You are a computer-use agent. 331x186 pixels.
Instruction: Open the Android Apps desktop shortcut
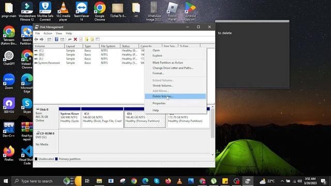pos(190,11)
